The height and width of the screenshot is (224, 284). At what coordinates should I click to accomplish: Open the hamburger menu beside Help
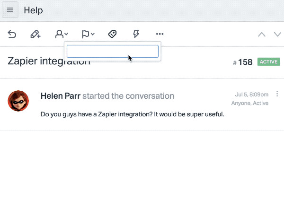click(x=10, y=10)
